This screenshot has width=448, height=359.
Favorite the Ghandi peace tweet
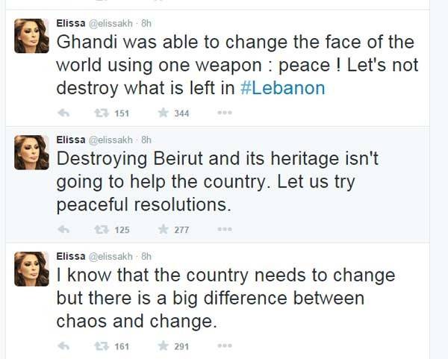click(162, 113)
